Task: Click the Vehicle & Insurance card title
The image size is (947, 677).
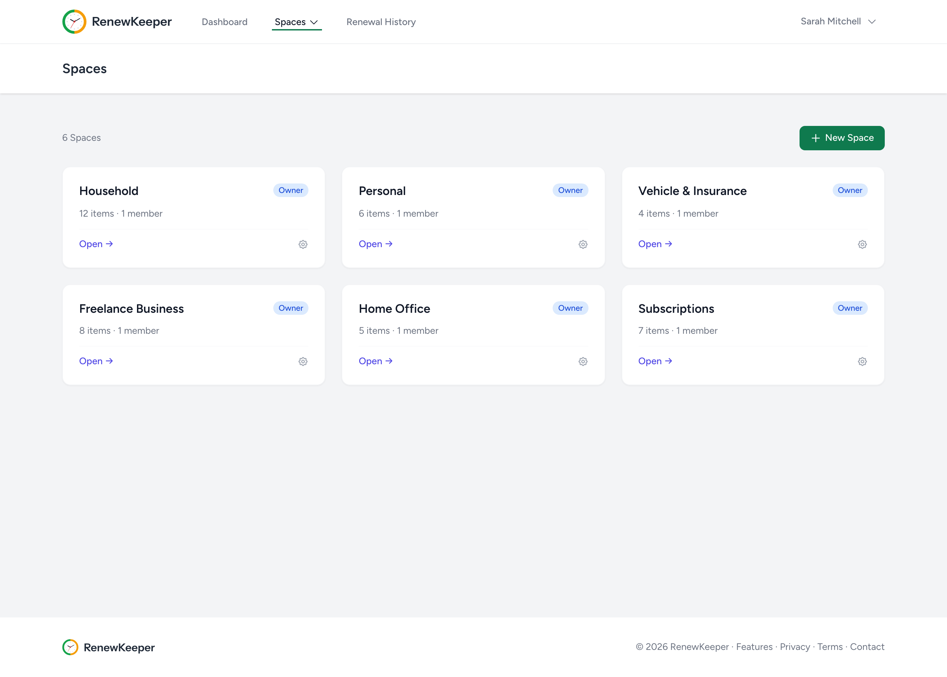Action: (x=692, y=191)
